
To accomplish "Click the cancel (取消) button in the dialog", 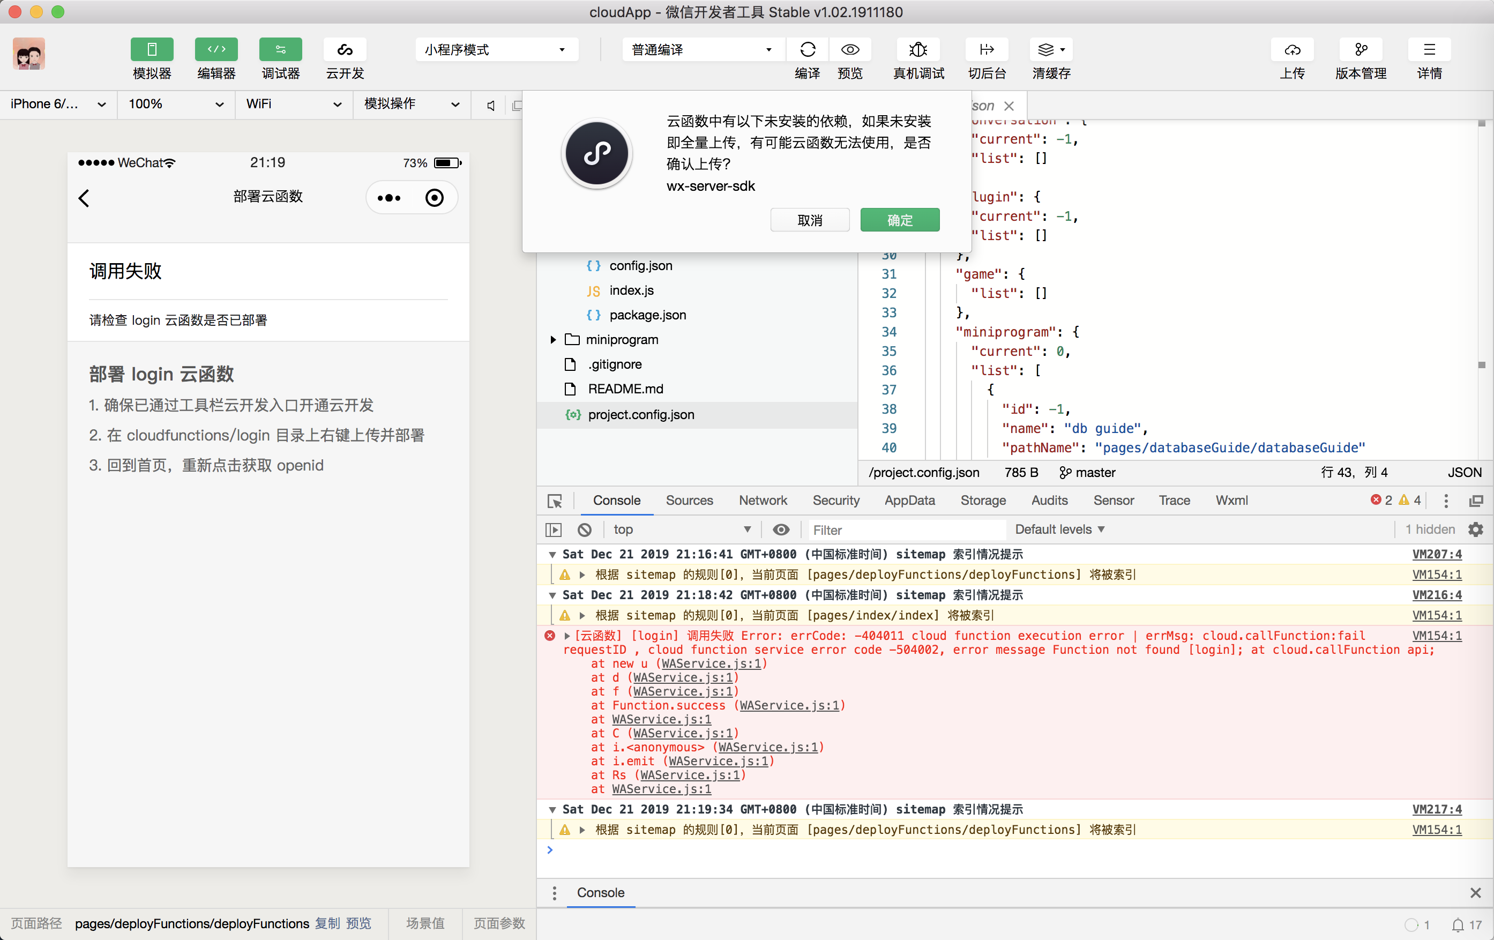I will point(810,220).
